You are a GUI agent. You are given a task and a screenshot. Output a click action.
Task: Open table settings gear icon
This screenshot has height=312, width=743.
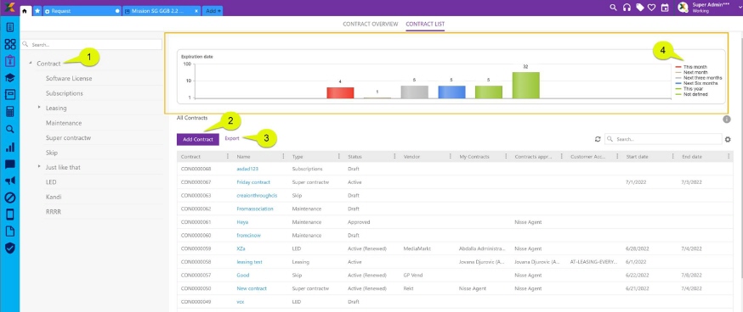728,139
